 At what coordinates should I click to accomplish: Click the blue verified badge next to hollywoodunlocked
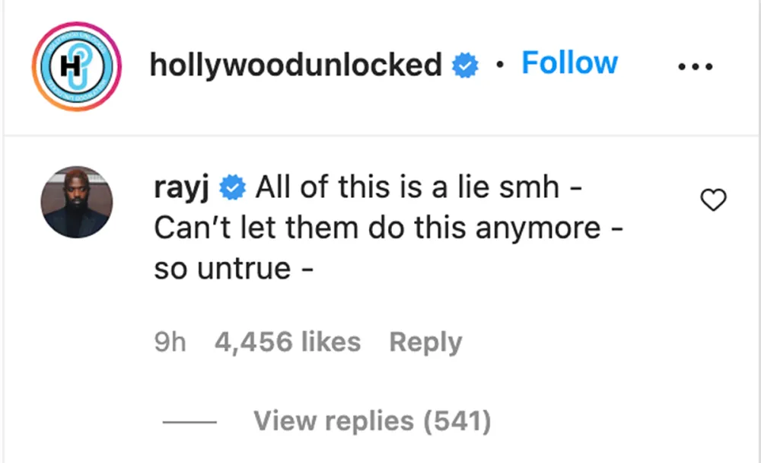465,65
